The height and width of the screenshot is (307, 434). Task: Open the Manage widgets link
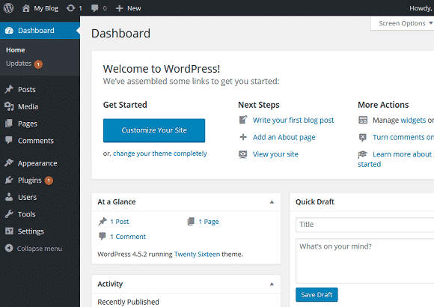[x=413, y=120]
